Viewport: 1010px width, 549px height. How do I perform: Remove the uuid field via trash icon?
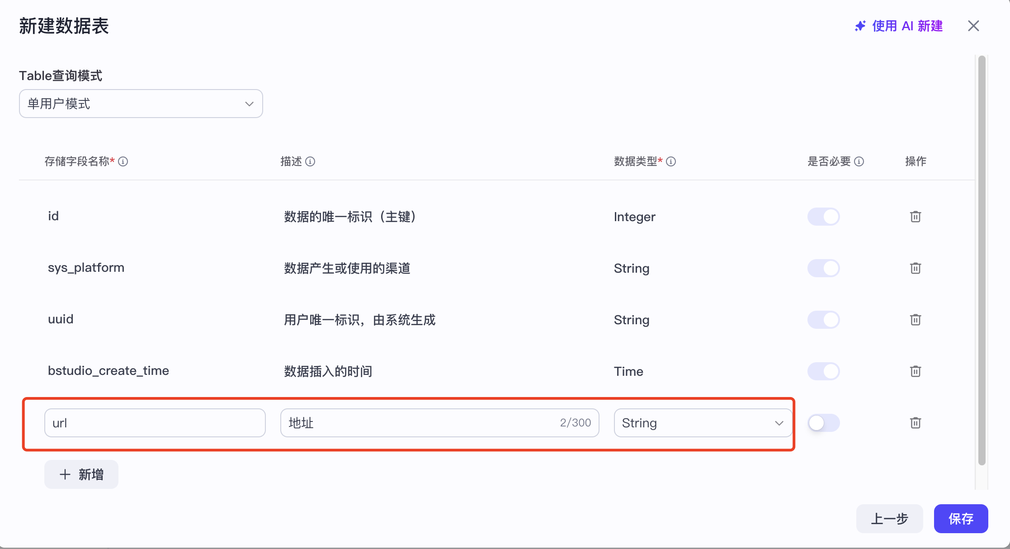pos(915,320)
